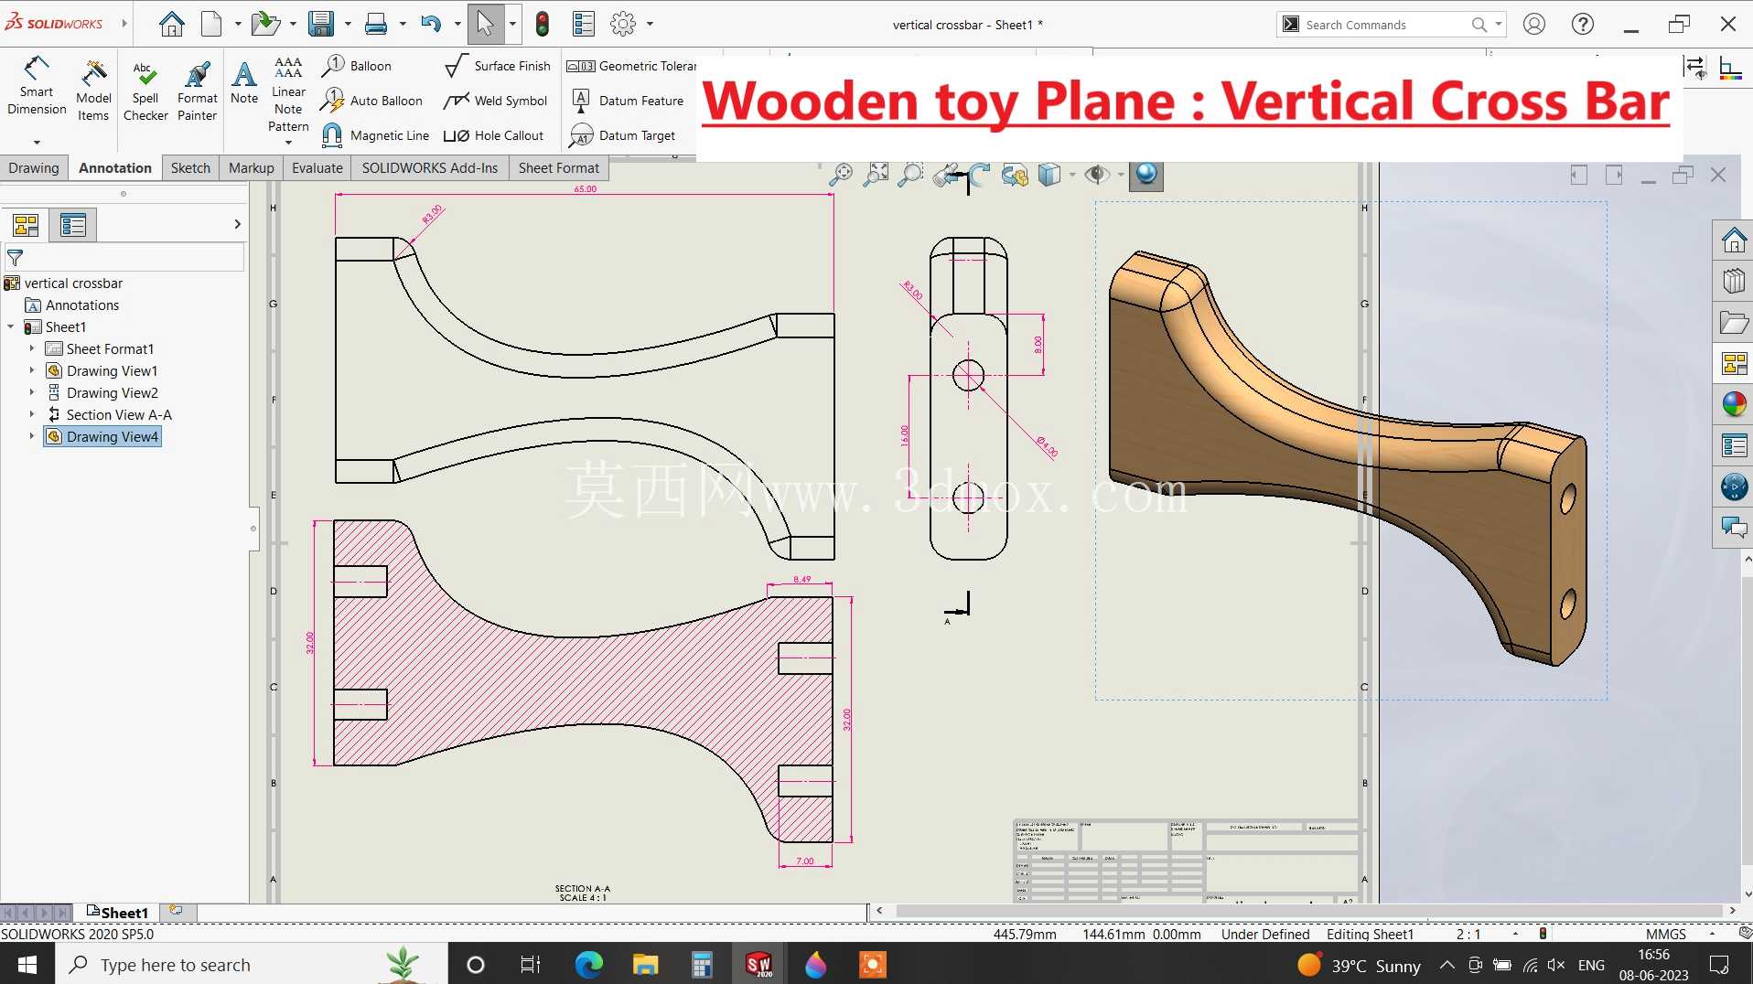Open the Evaluate tab
The image size is (1753, 984).
pyautogui.click(x=317, y=167)
